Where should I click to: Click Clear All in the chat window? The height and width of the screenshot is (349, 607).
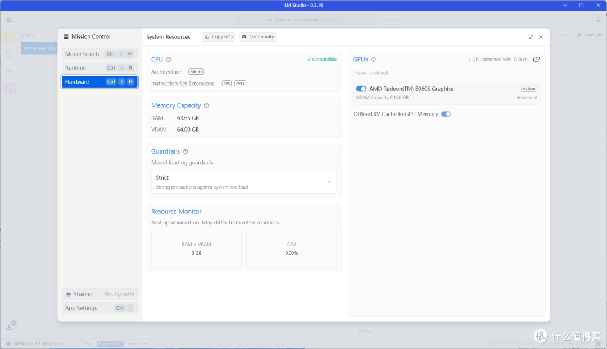(x=560, y=35)
